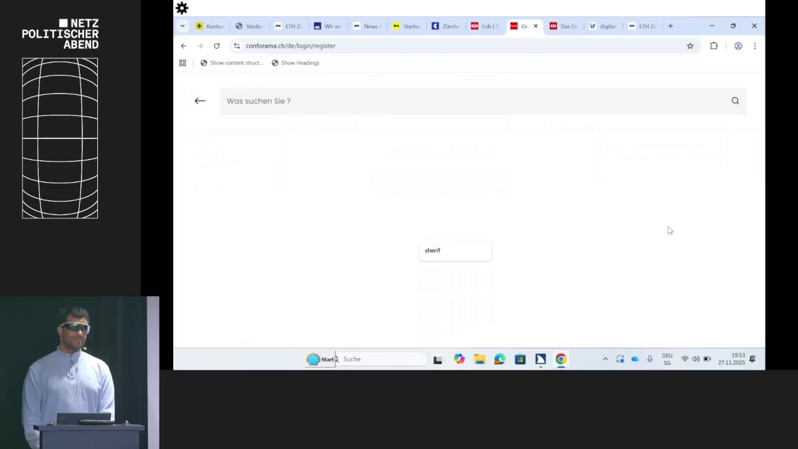Reload the conforama page
Screen dimensions: 798x449
click(x=216, y=46)
